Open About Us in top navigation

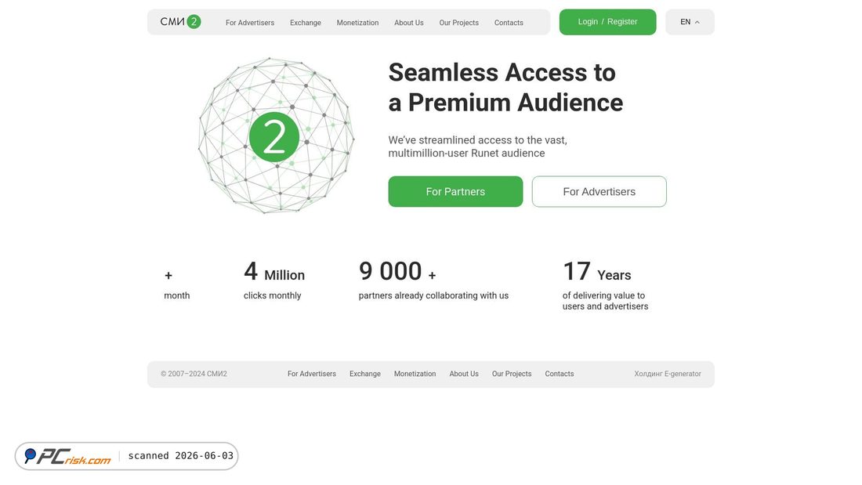(x=408, y=23)
